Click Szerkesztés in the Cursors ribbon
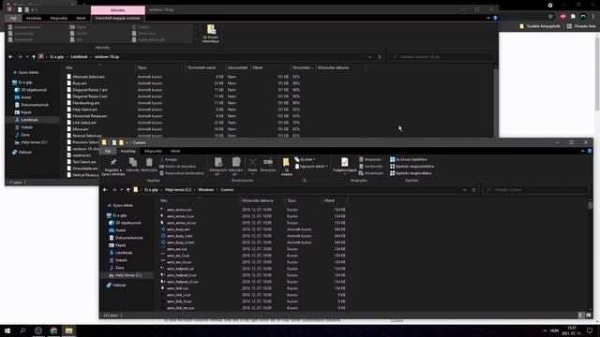 tap(371, 167)
